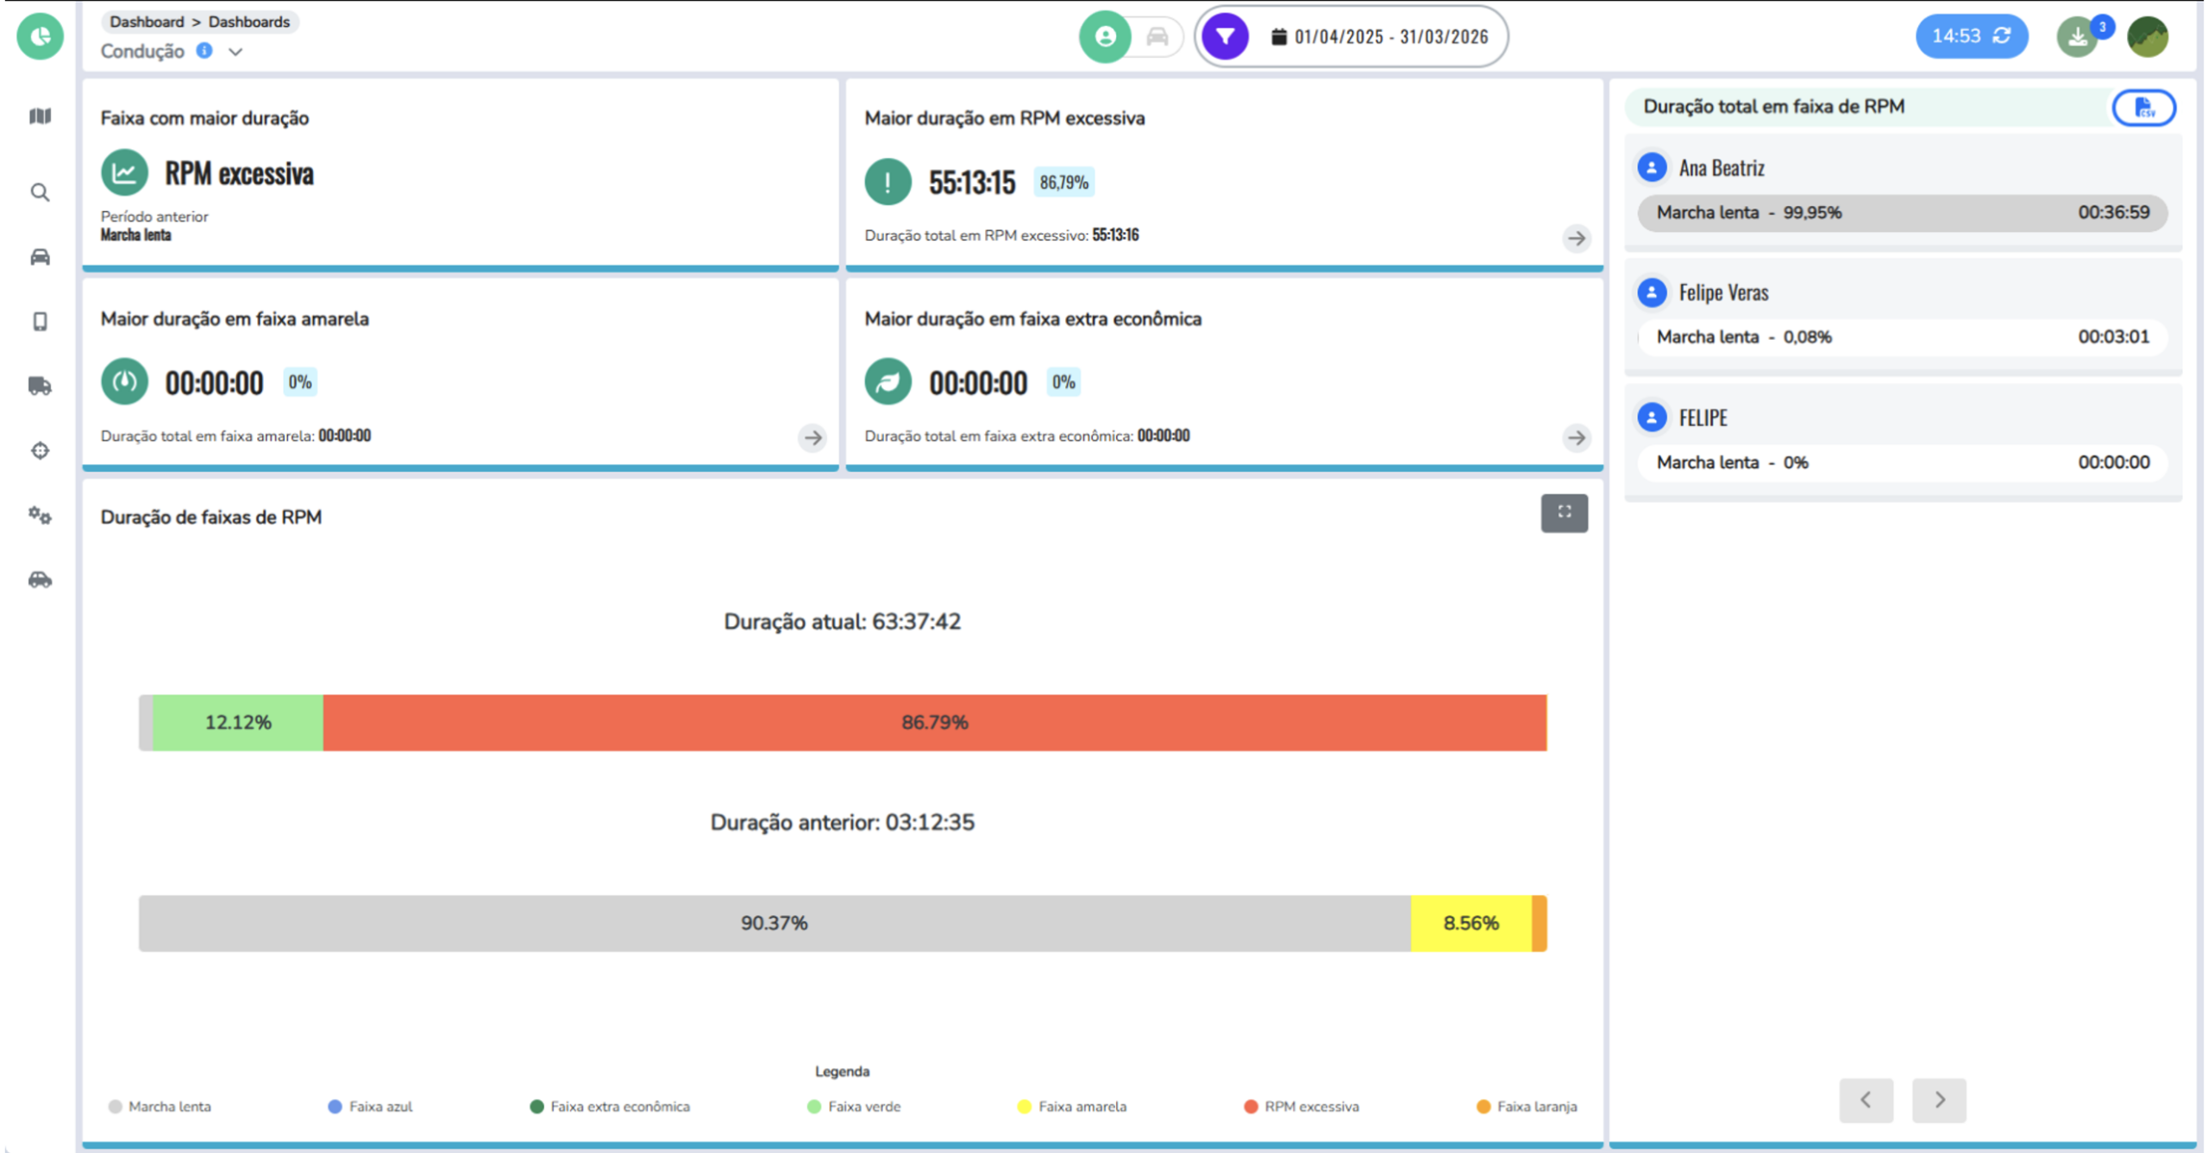2208x1153 pixels.
Task: Switch toggle to vehicle view
Action: click(x=1157, y=36)
